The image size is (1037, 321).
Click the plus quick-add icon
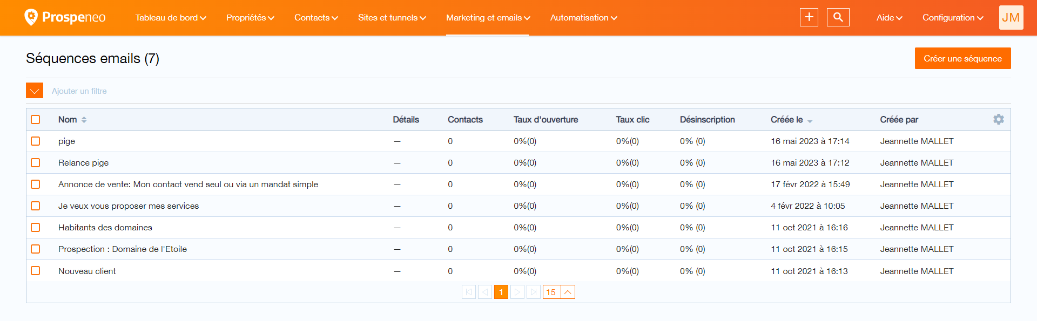(809, 17)
